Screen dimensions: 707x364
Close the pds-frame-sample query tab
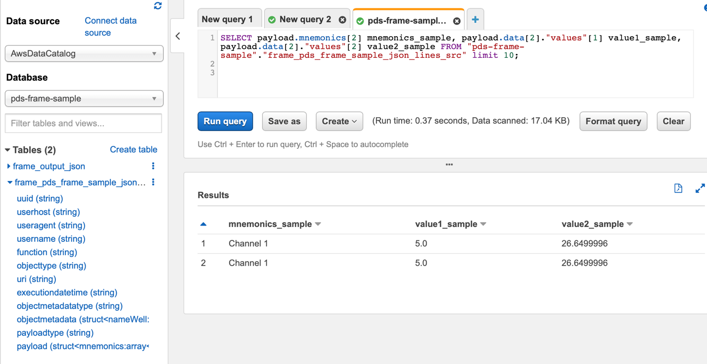[x=457, y=21]
